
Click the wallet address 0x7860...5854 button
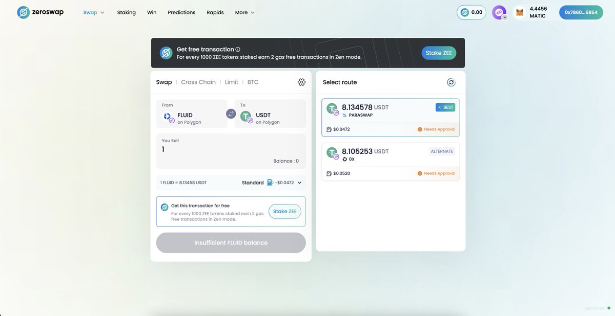click(x=581, y=12)
